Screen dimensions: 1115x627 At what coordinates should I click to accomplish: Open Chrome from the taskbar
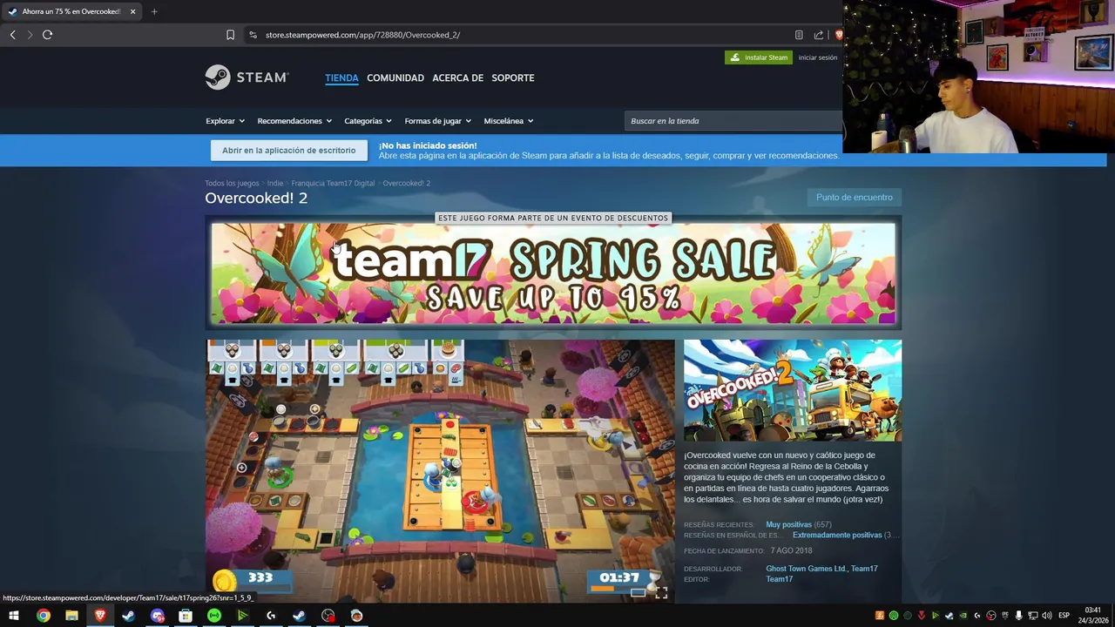pyautogui.click(x=43, y=616)
